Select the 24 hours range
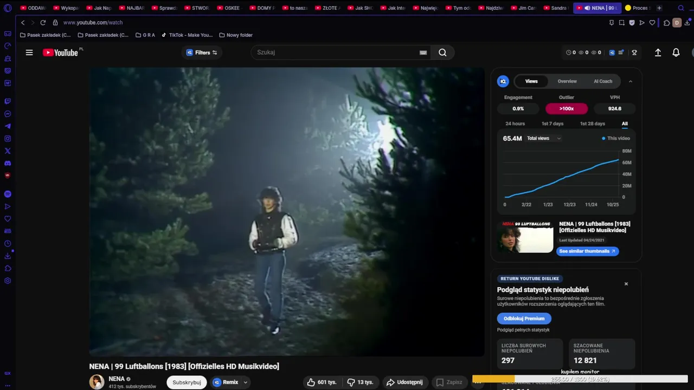This screenshot has height=390, width=694. tap(515, 123)
